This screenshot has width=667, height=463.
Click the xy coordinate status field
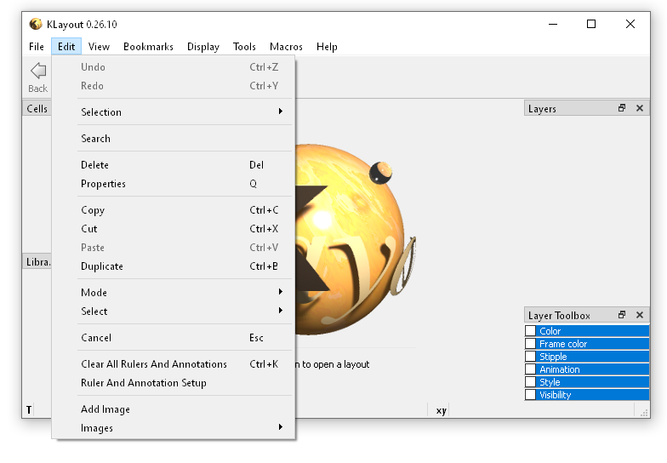441,410
